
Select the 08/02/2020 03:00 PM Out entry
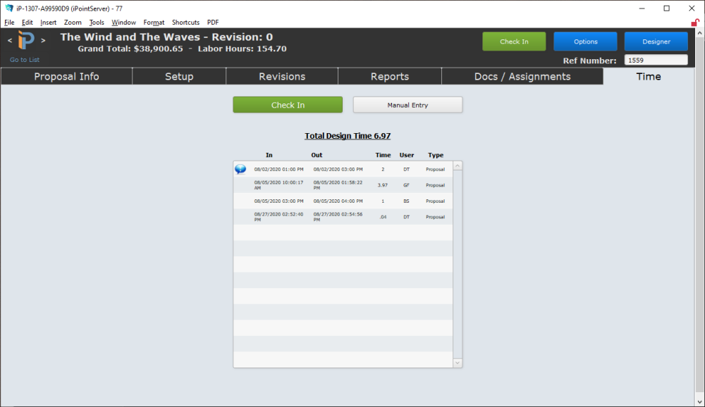point(338,170)
